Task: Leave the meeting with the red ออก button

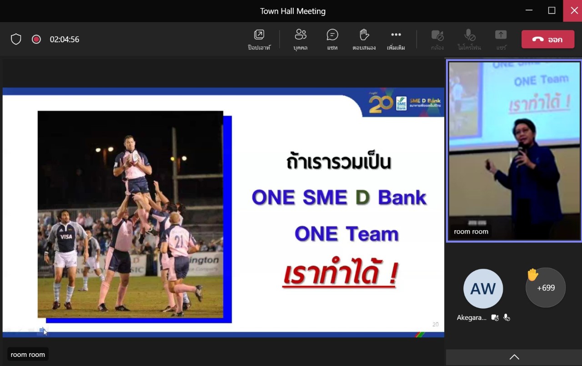Action: tap(548, 39)
